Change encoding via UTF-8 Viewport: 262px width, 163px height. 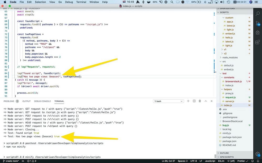pyautogui.click(x=194, y=161)
